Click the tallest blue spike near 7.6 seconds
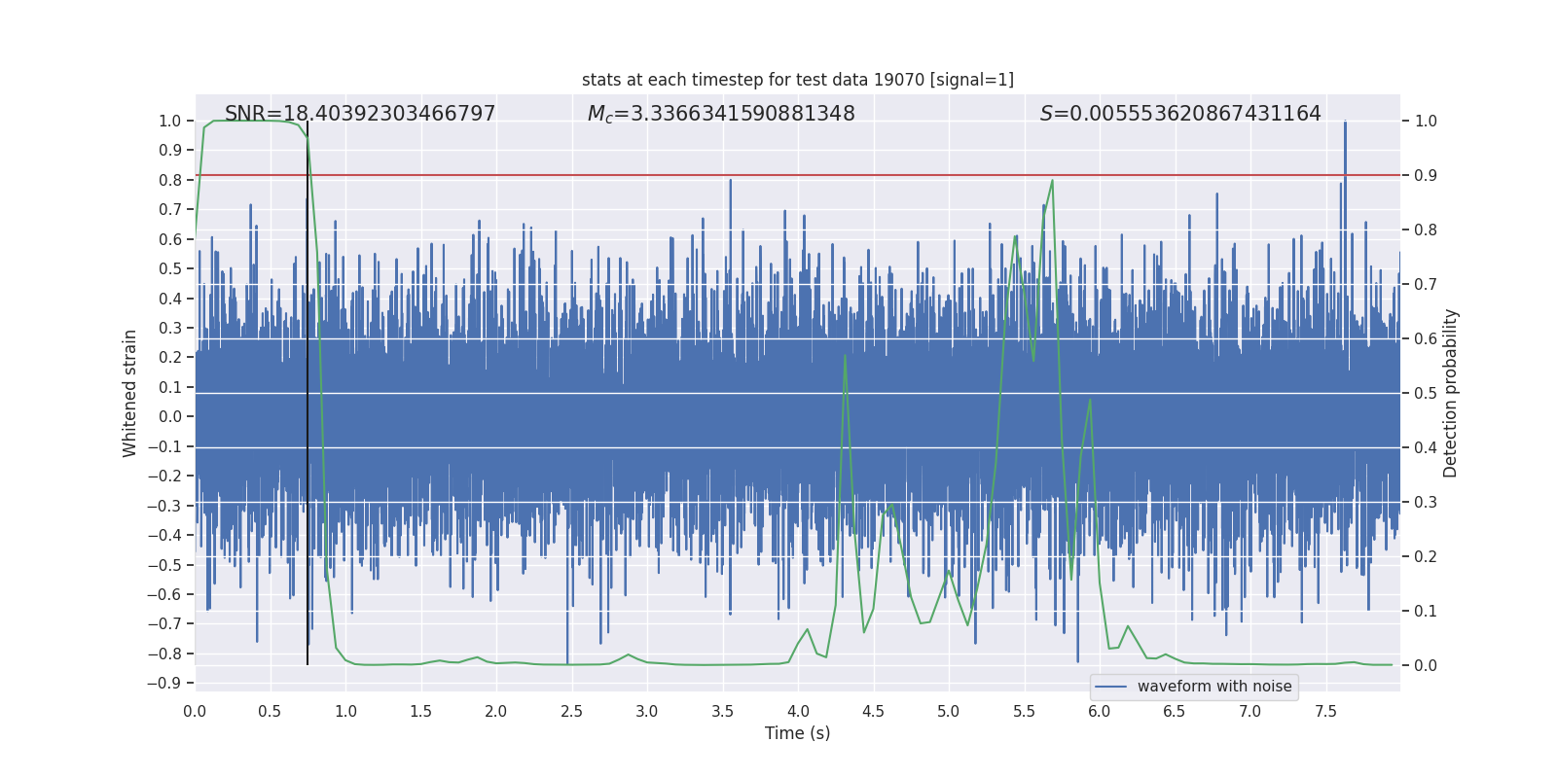The height and width of the screenshot is (778, 1557). pyautogui.click(x=1345, y=124)
